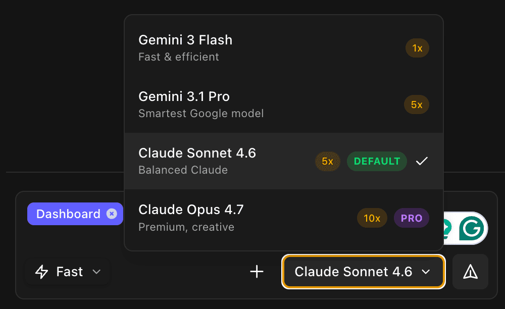
Task: Collapse the model list with its chevron
Action: click(x=426, y=272)
